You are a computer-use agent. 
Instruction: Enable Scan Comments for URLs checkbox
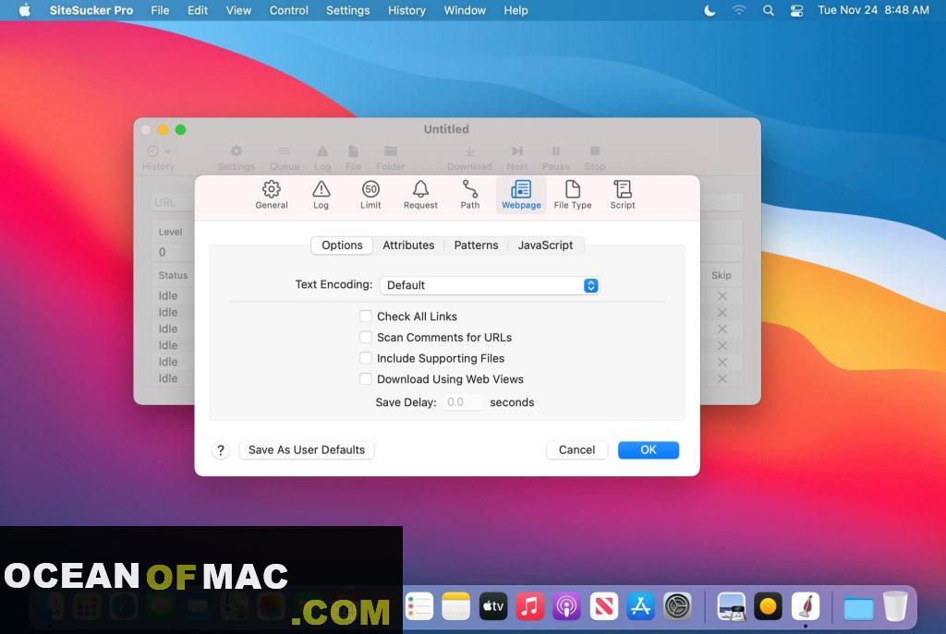point(366,337)
